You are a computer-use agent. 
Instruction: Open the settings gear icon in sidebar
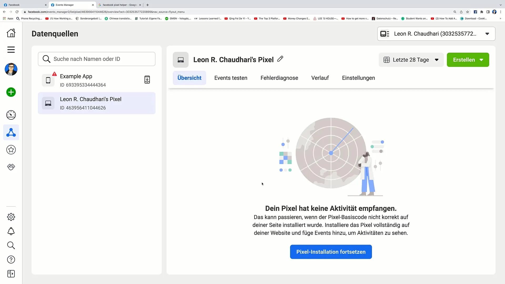click(11, 217)
